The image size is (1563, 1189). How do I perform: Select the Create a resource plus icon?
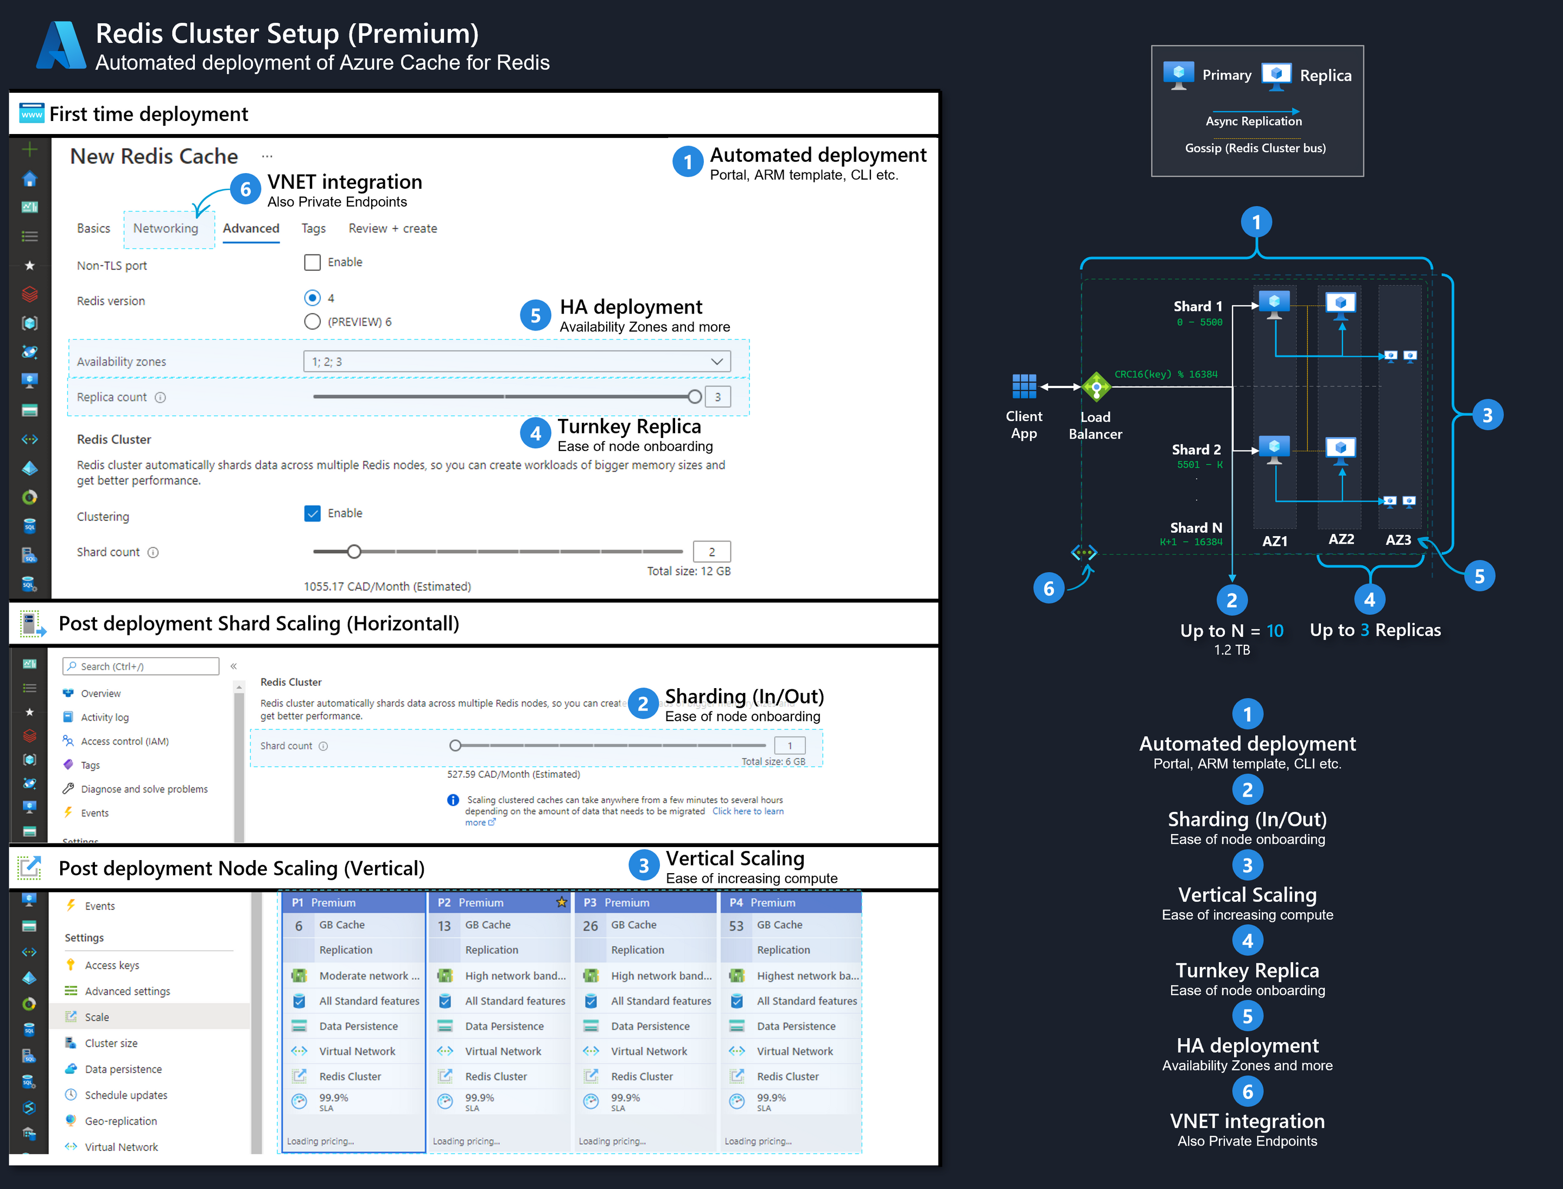(30, 149)
